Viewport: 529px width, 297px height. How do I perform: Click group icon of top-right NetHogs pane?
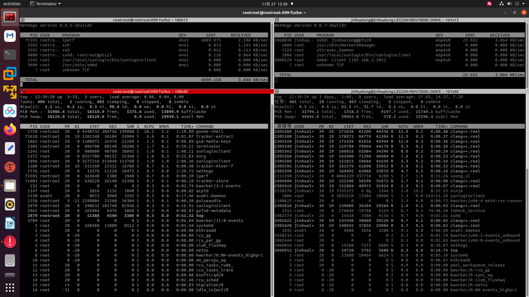click(277, 20)
